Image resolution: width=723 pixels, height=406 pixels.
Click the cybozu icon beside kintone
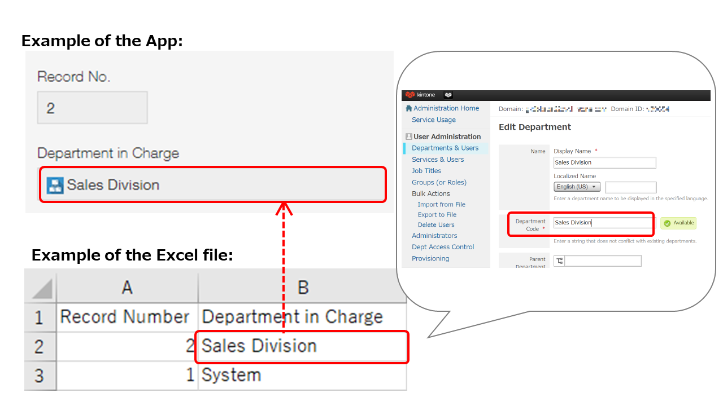tap(448, 95)
